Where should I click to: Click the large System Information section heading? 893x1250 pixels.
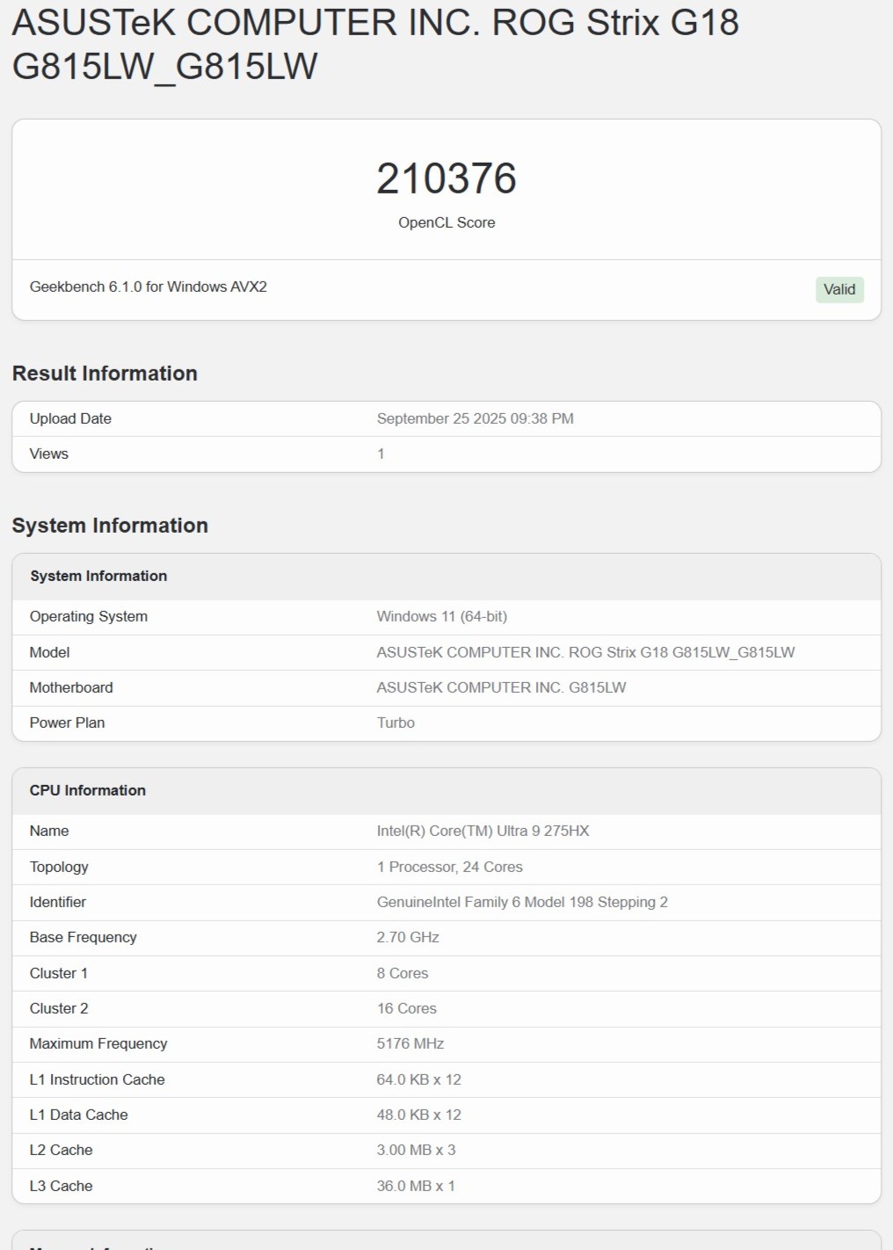[110, 526]
